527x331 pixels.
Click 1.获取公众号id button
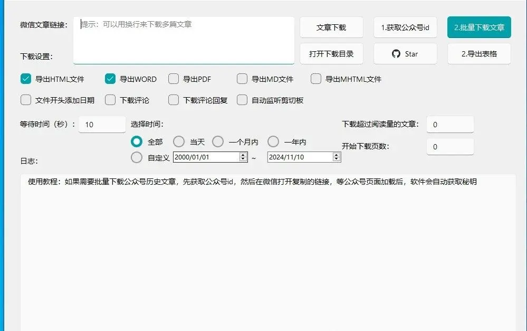pos(405,27)
